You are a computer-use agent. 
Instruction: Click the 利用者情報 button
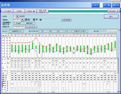pyautogui.click(x=66, y=20)
